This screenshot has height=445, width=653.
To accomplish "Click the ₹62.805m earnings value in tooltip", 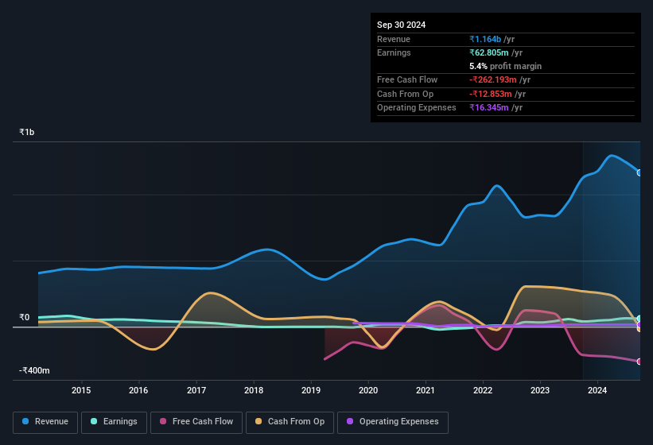I will click(x=489, y=52).
